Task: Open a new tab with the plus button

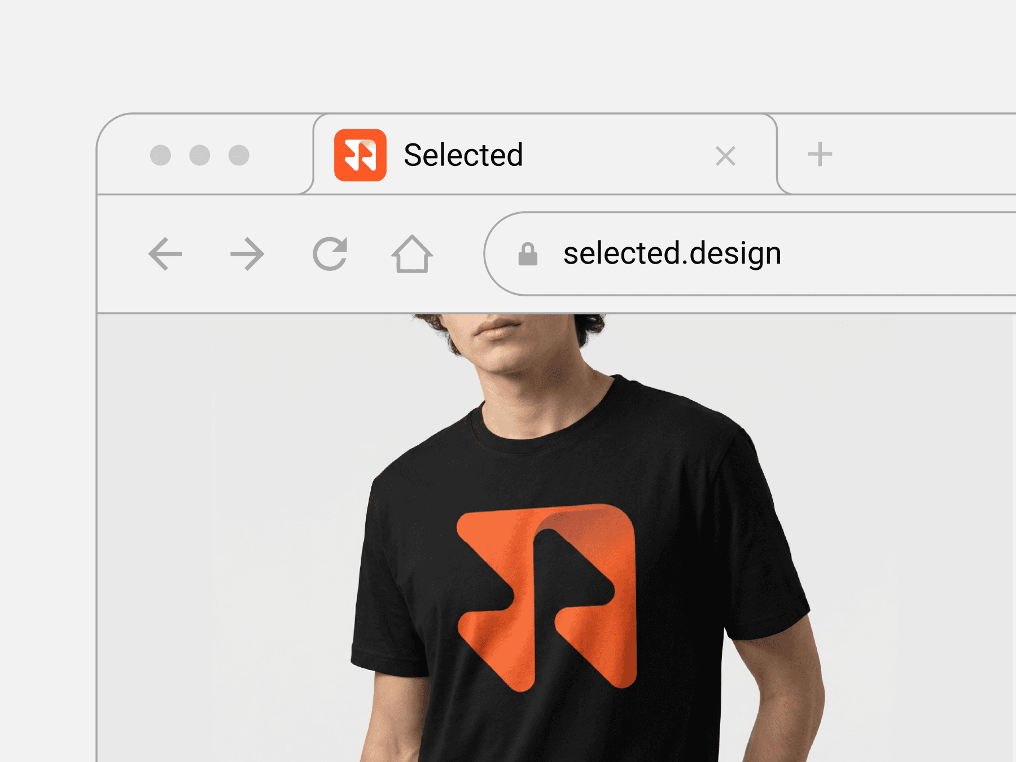Action: click(x=820, y=154)
